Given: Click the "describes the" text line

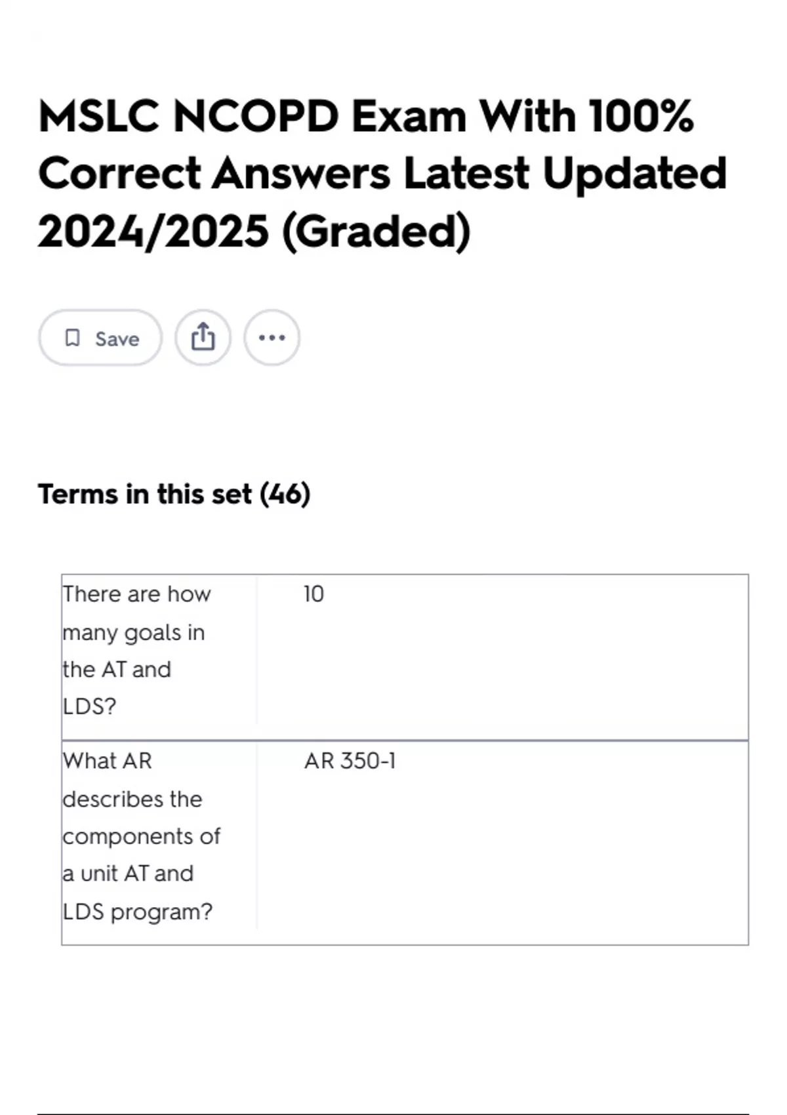Looking at the screenshot, I should (x=132, y=799).
